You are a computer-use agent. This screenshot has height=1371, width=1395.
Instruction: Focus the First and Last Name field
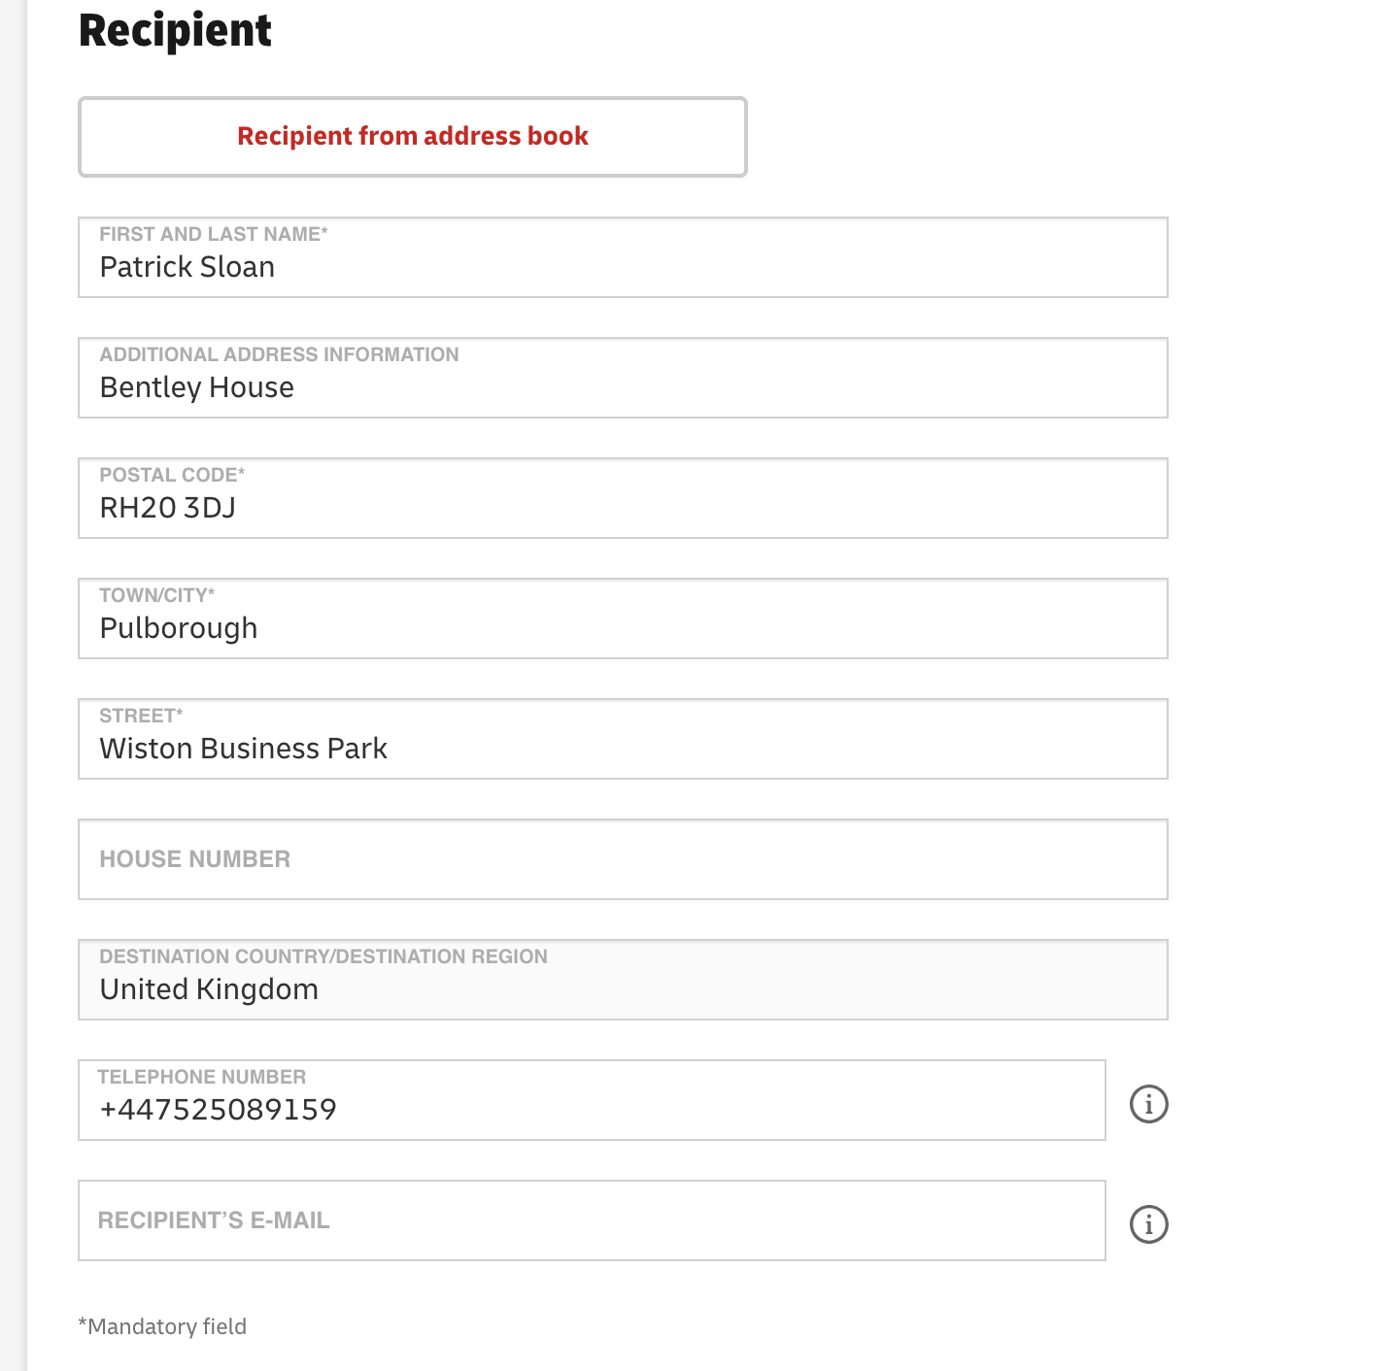[x=623, y=257]
